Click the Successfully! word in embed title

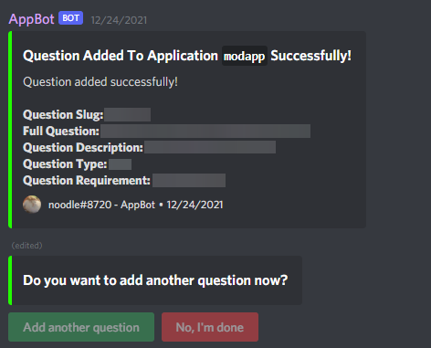click(311, 56)
